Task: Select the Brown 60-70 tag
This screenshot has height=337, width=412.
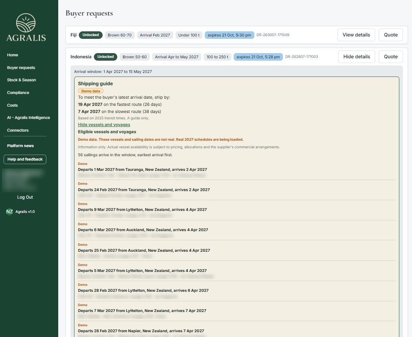Action: pos(120,35)
